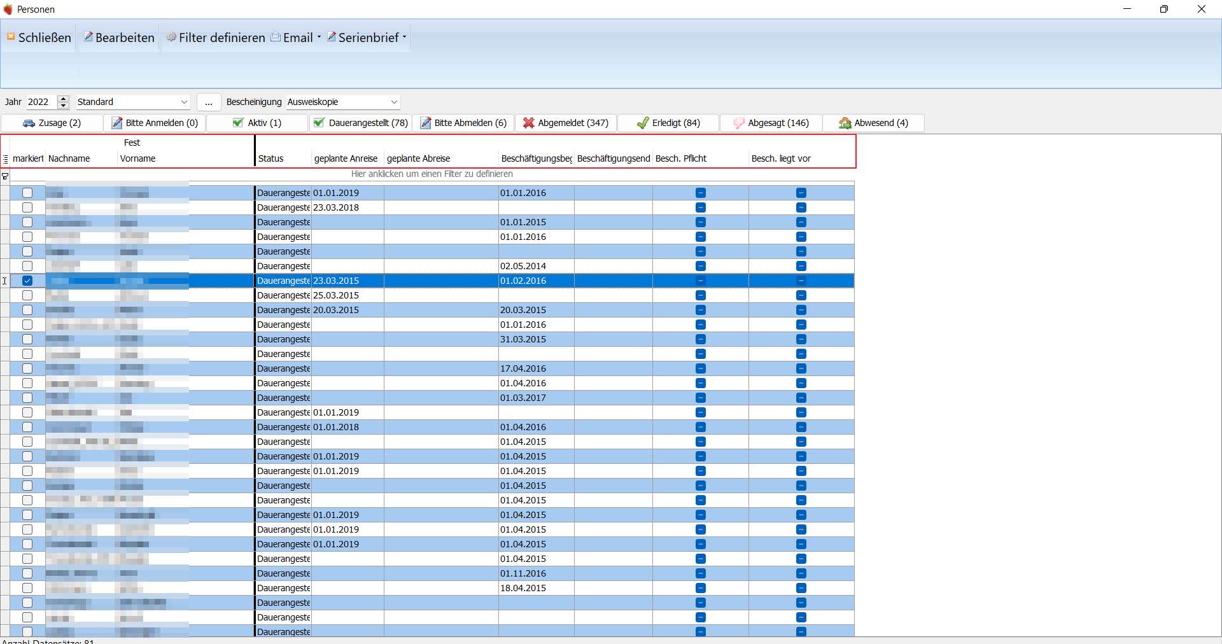Check the first row's markiert checkbox
The width and height of the screenshot is (1222, 644).
pyautogui.click(x=27, y=193)
